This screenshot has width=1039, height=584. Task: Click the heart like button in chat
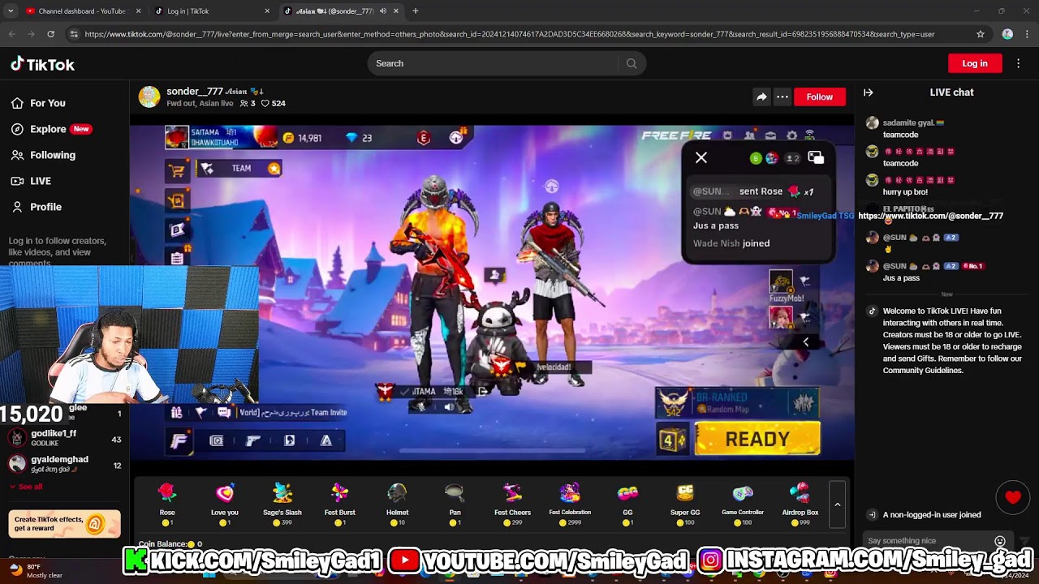[x=1012, y=497]
